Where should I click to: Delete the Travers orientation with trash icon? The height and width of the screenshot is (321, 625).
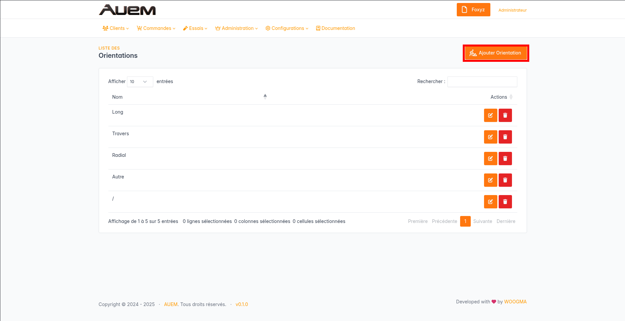[505, 137]
